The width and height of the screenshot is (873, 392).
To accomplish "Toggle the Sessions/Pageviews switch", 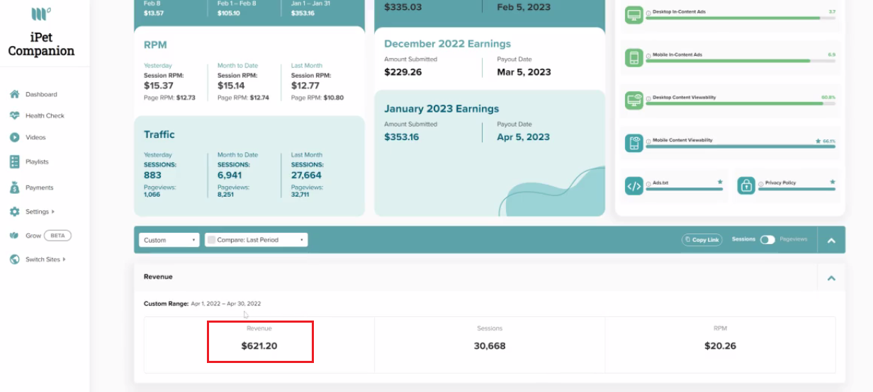I will [x=767, y=240].
